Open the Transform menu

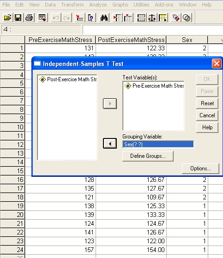(x=72, y=5)
